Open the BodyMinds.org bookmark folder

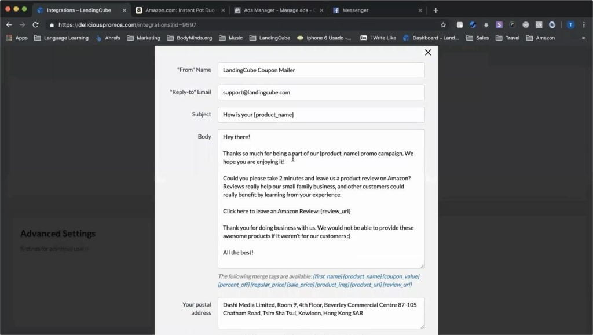[x=189, y=38]
